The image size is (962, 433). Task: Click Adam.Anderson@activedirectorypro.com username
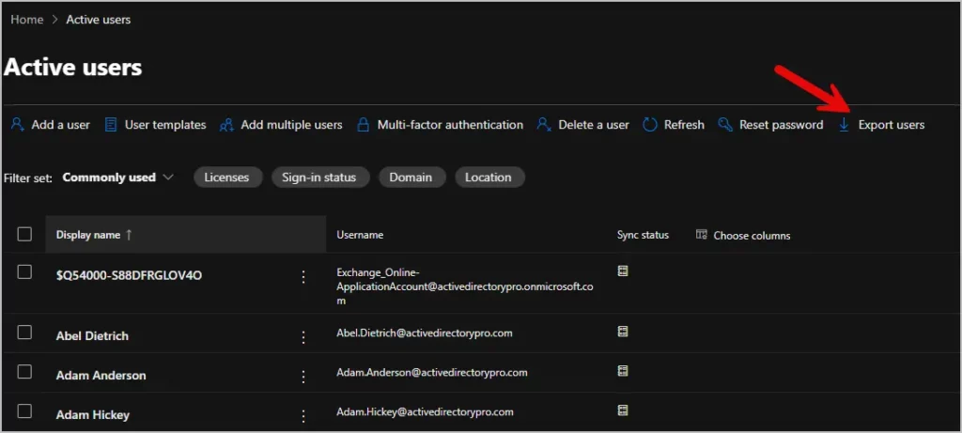[x=432, y=372]
